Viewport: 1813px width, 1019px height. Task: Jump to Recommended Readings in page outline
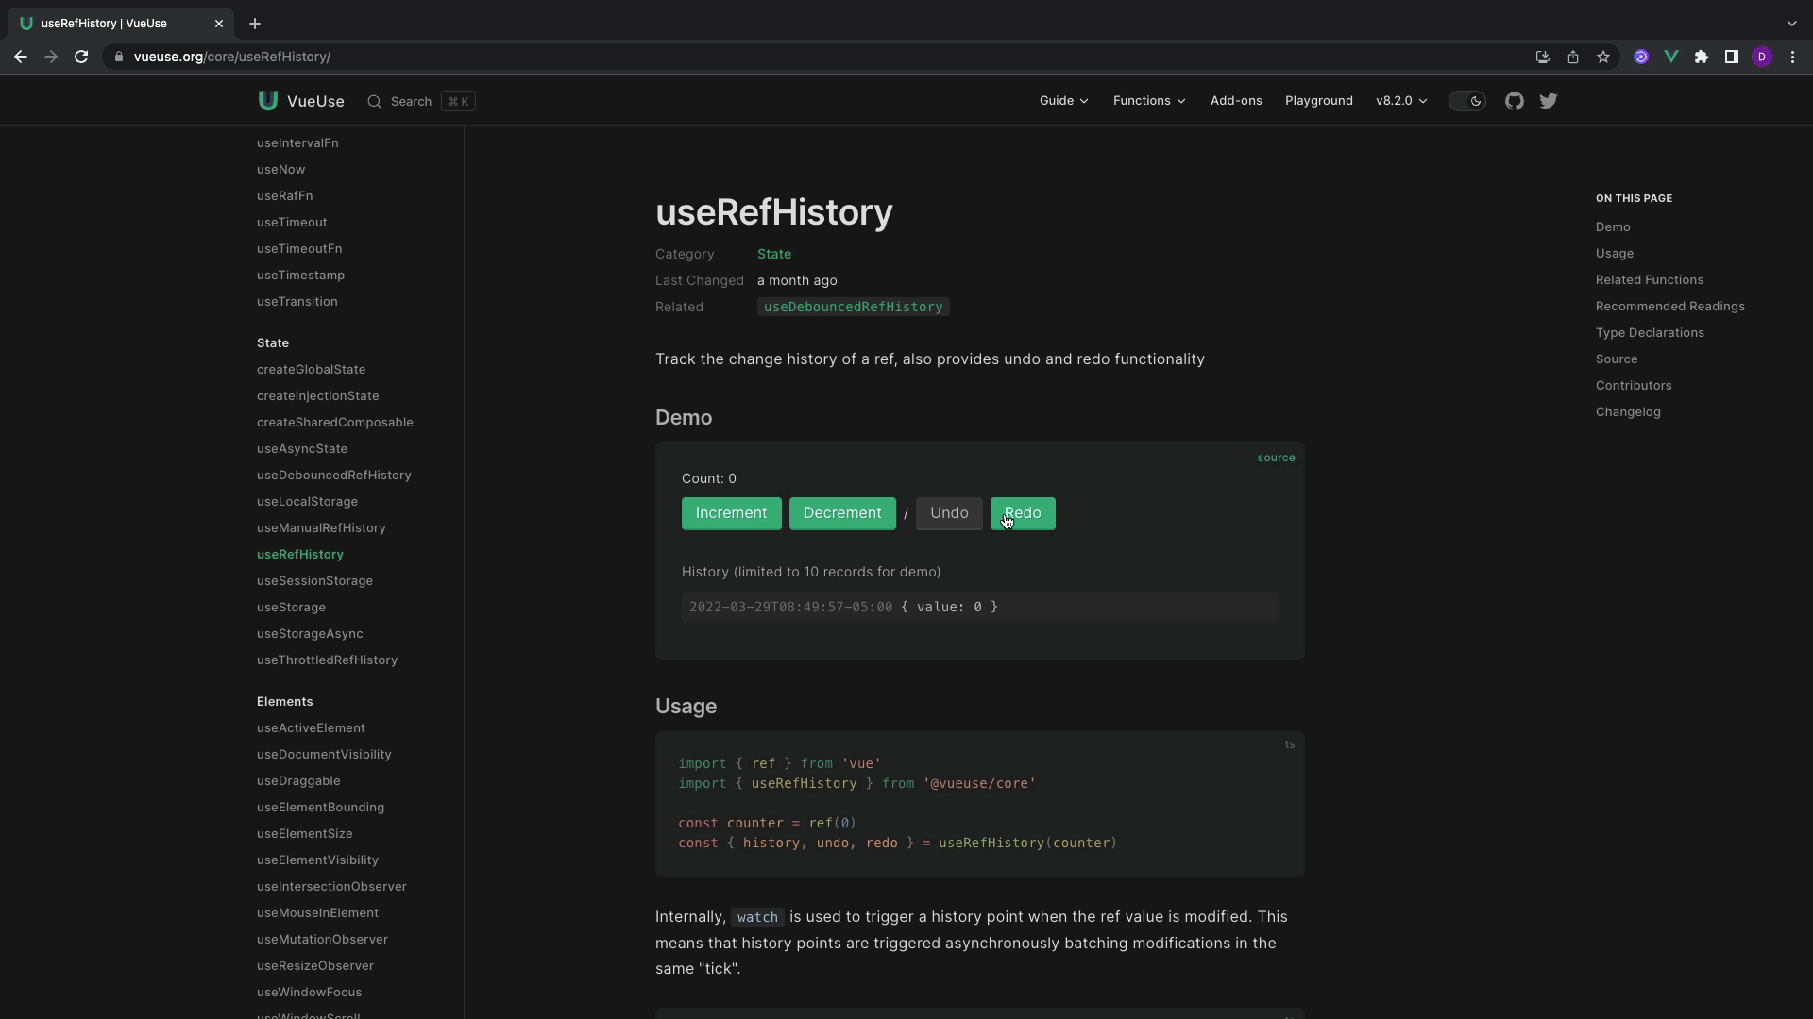point(1670,307)
